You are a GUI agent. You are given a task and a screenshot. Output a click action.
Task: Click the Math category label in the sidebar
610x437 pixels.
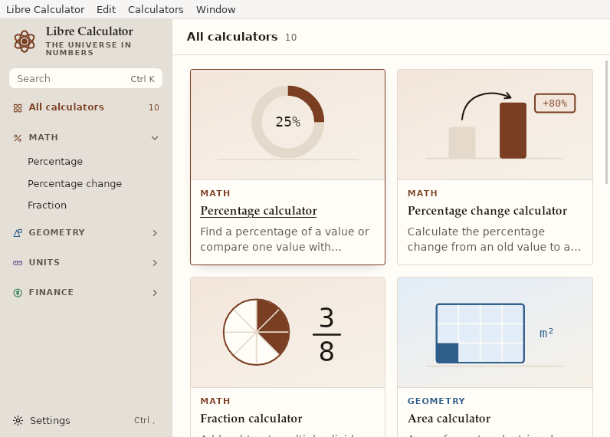click(43, 137)
